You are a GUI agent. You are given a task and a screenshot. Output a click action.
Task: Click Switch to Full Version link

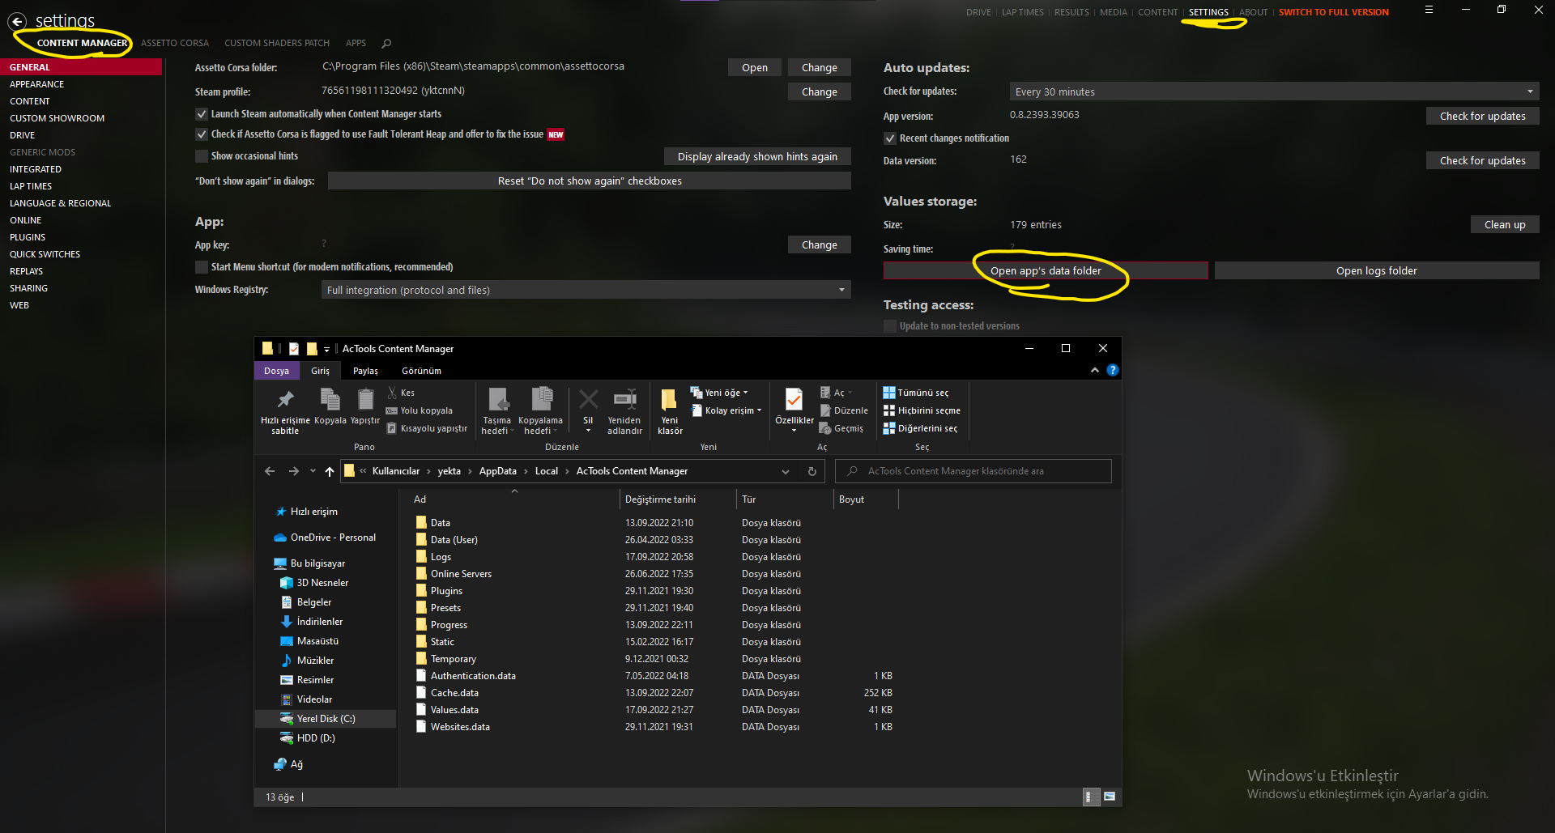pos(1334,12)
